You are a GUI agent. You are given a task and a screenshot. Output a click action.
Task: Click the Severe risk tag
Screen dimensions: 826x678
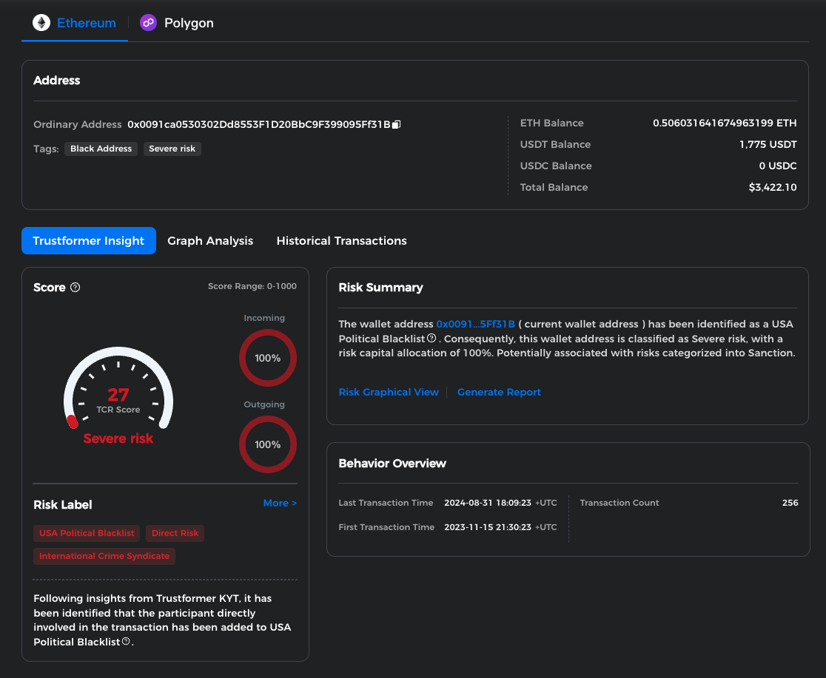point(172,149)
